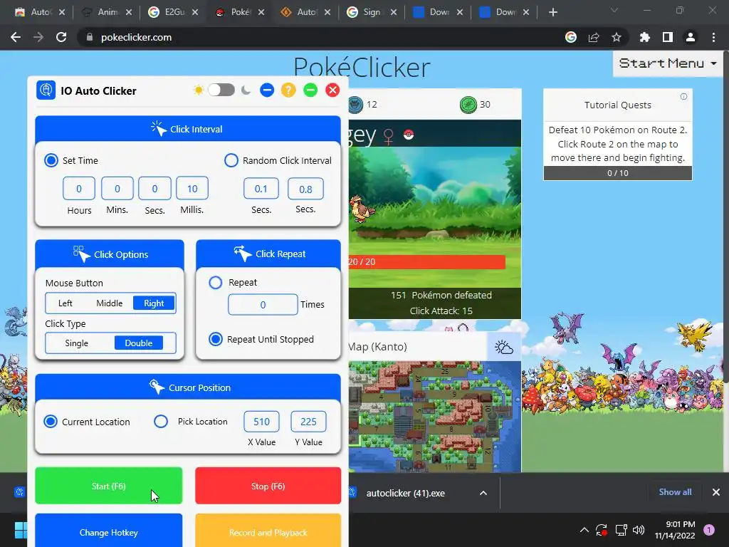Click the Millis. input field showing 10
Viewport: 729px width, 547px height.
tap(192, 188)
